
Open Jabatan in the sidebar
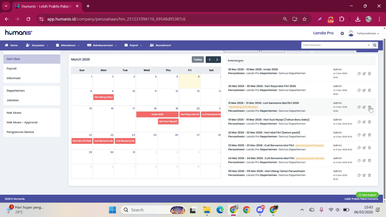[x=32, y=100]
